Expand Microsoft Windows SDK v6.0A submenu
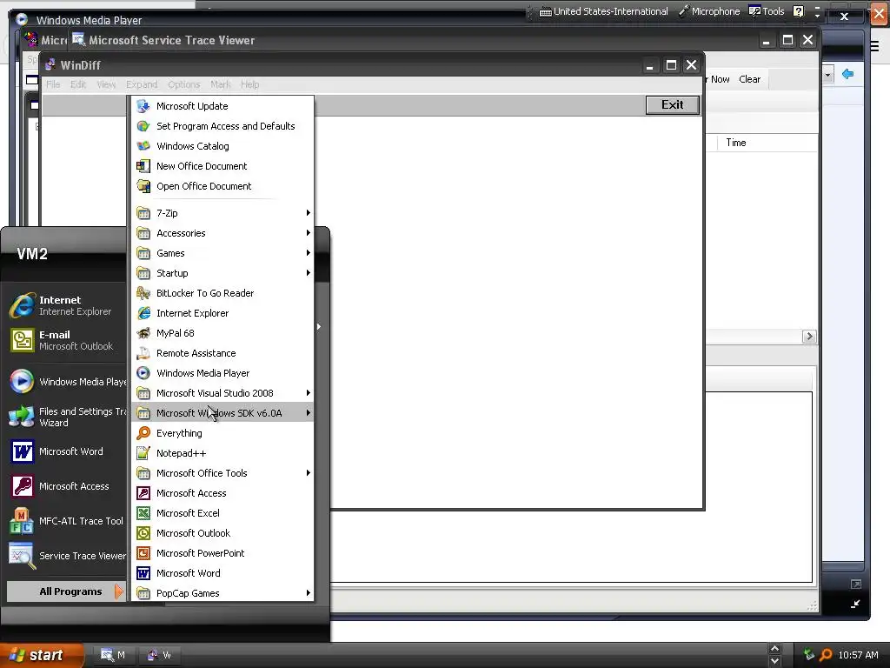Screen dimensions: 890x668 (x=222, y=413)
